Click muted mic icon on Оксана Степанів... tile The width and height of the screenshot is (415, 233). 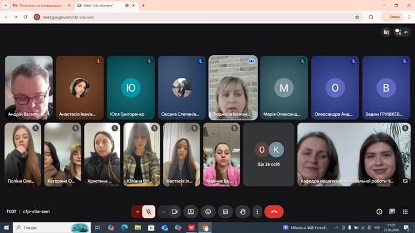click(201, 61)
